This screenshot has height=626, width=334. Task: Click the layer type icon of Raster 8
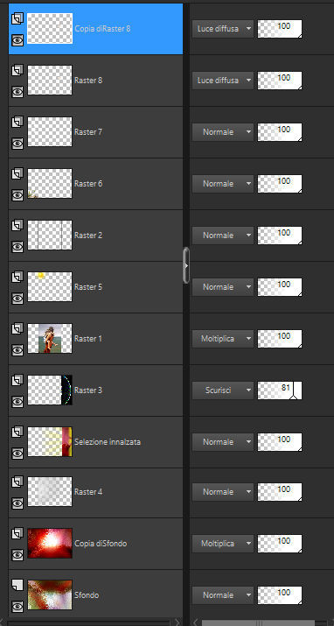tap(17, 70)
